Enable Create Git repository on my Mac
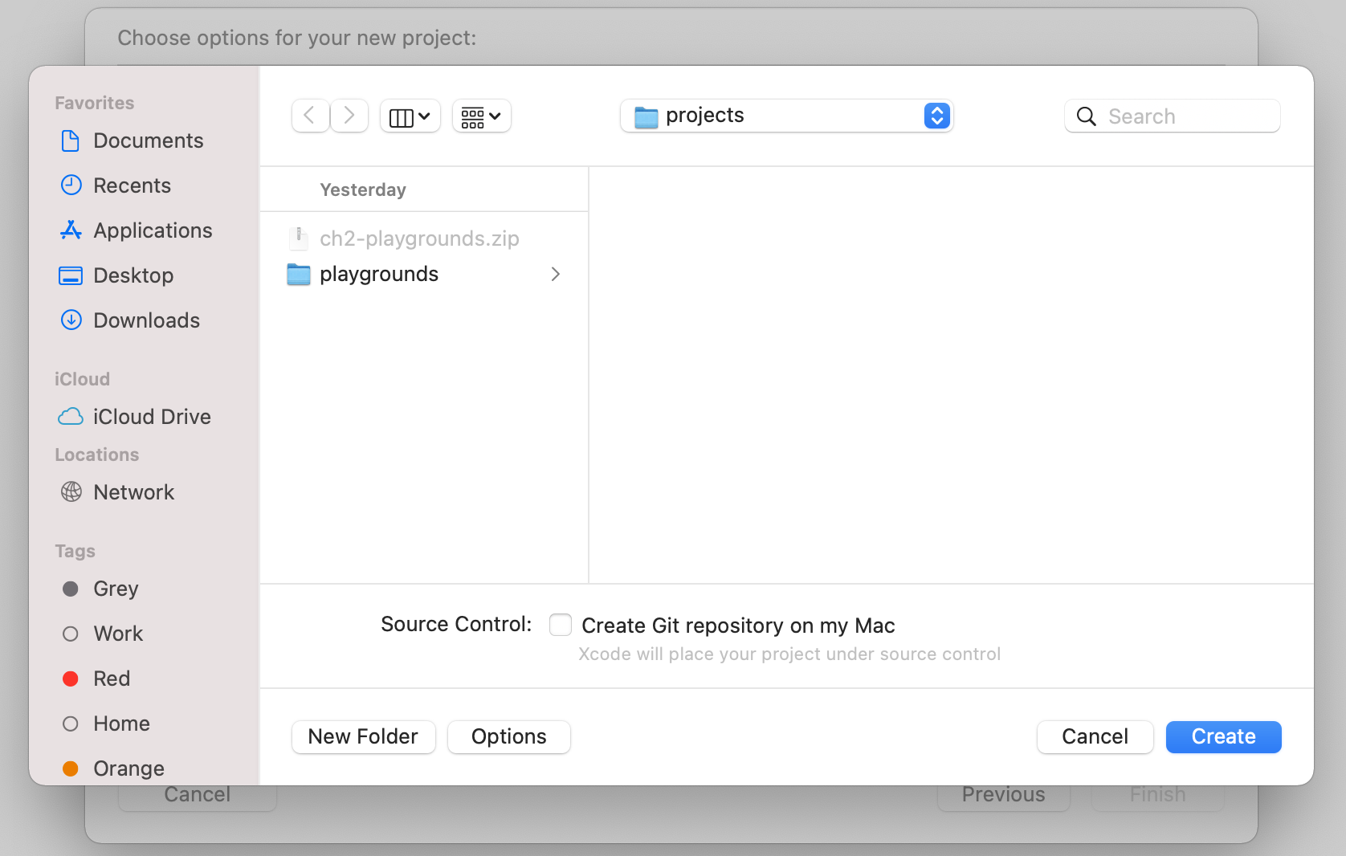The image size is (1346, 856). coord(561,624)
